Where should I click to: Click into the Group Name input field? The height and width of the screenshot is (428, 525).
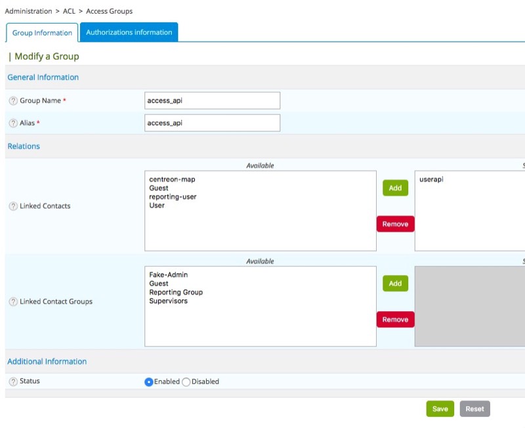(x=212, y=100)
